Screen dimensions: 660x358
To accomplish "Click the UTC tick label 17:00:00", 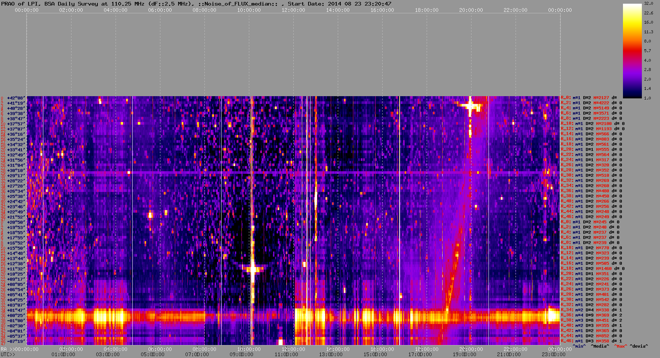I will tap(420, 355).
